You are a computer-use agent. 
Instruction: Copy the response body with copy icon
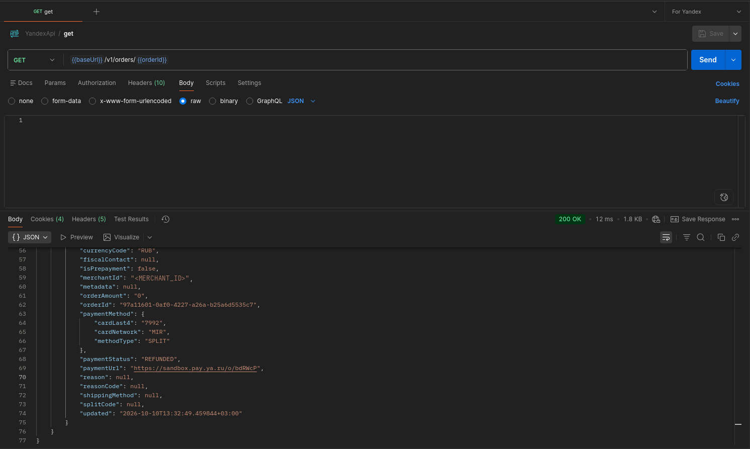(721, 237)
